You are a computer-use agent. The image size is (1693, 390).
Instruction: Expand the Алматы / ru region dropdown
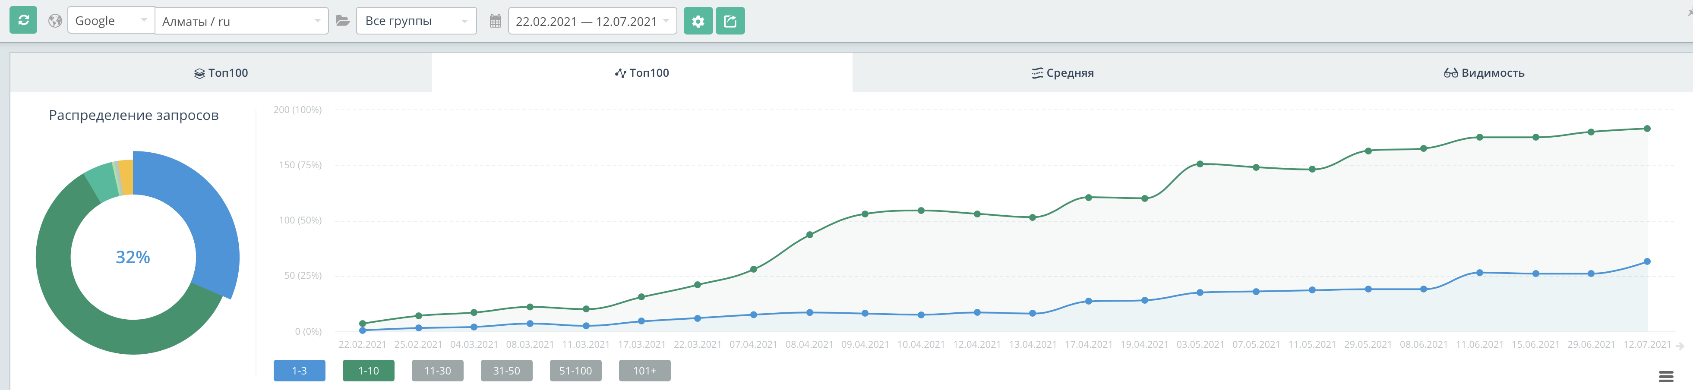coord(241,21)
